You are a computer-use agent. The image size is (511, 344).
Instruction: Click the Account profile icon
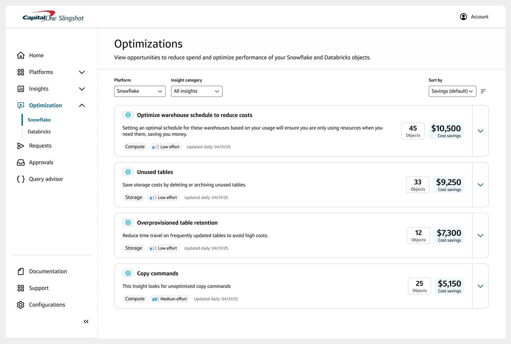[x=463, y=17]
